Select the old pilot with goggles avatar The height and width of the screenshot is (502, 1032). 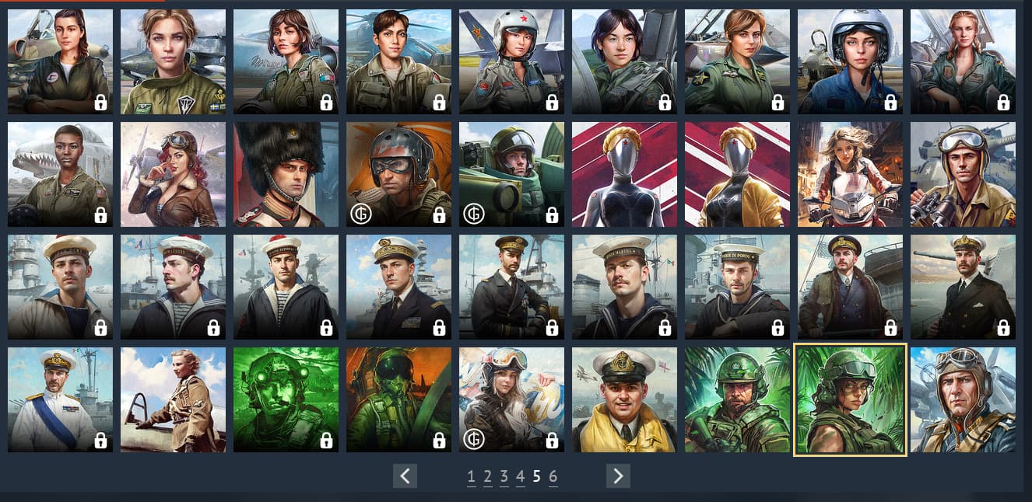[963, 399]
